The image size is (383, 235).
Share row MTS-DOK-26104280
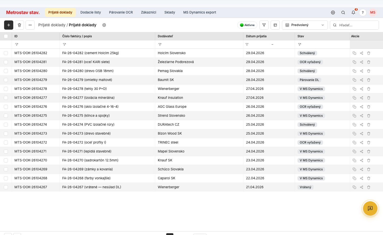362,71
